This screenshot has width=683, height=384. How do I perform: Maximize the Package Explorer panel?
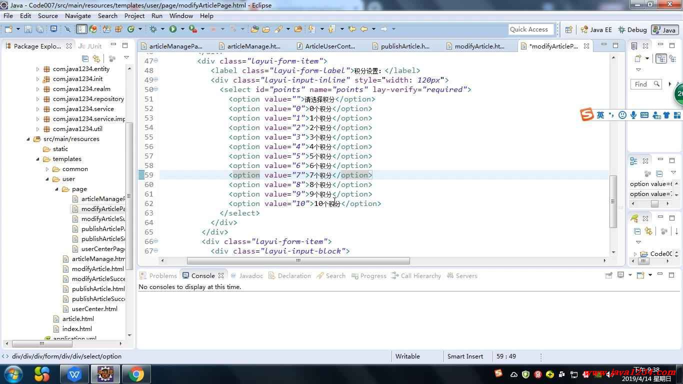click(x=125, y=45)
